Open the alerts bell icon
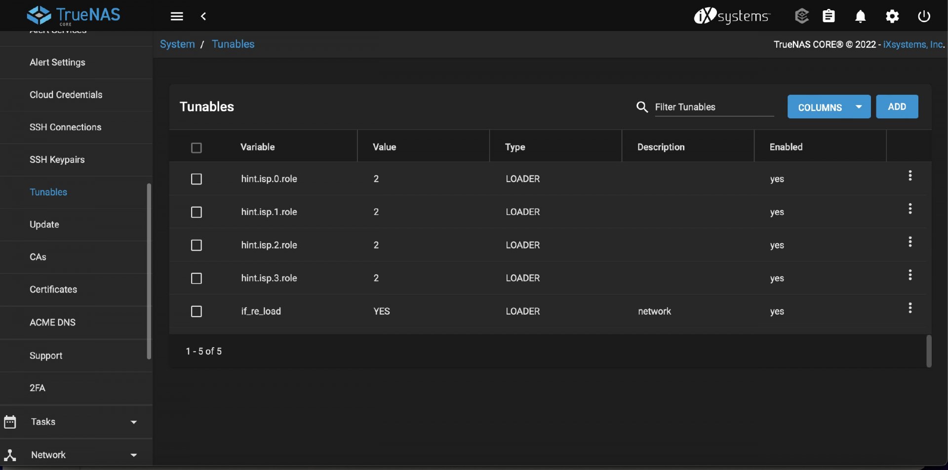The height and width of the screenshot is (470, 948). pyautogui.click(x=860, y=16)
